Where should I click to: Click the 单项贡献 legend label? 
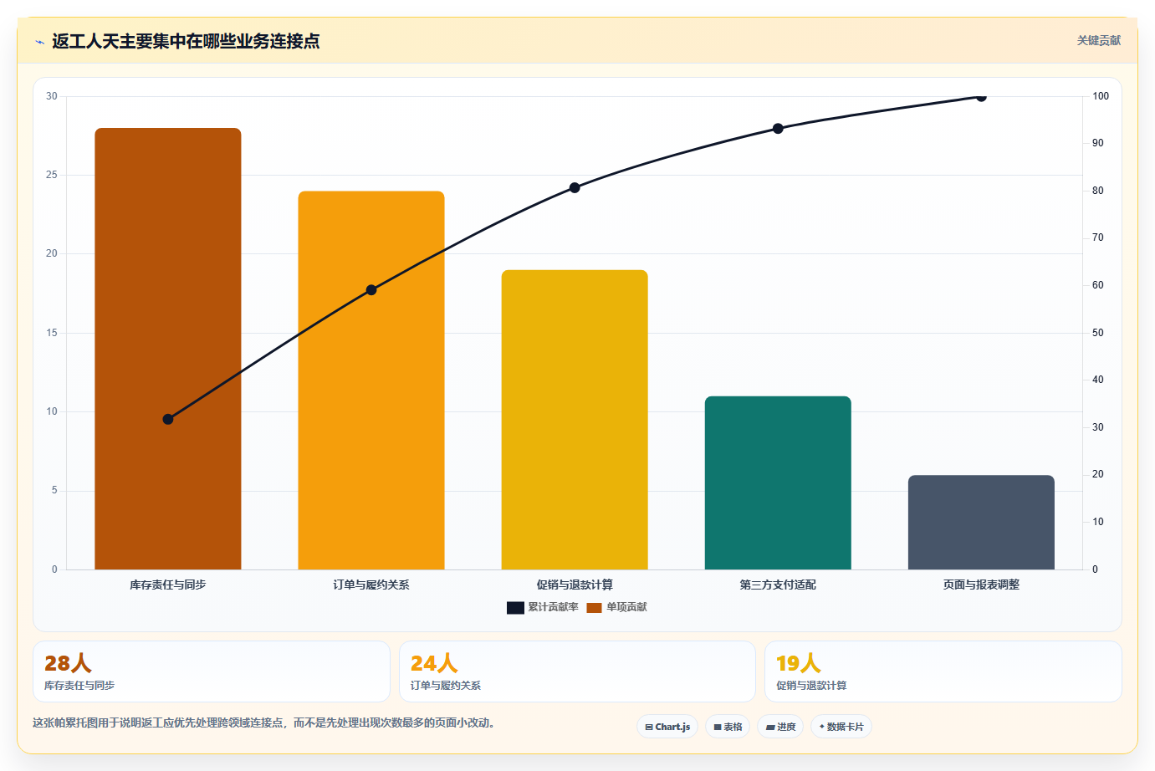pos(626,608)
